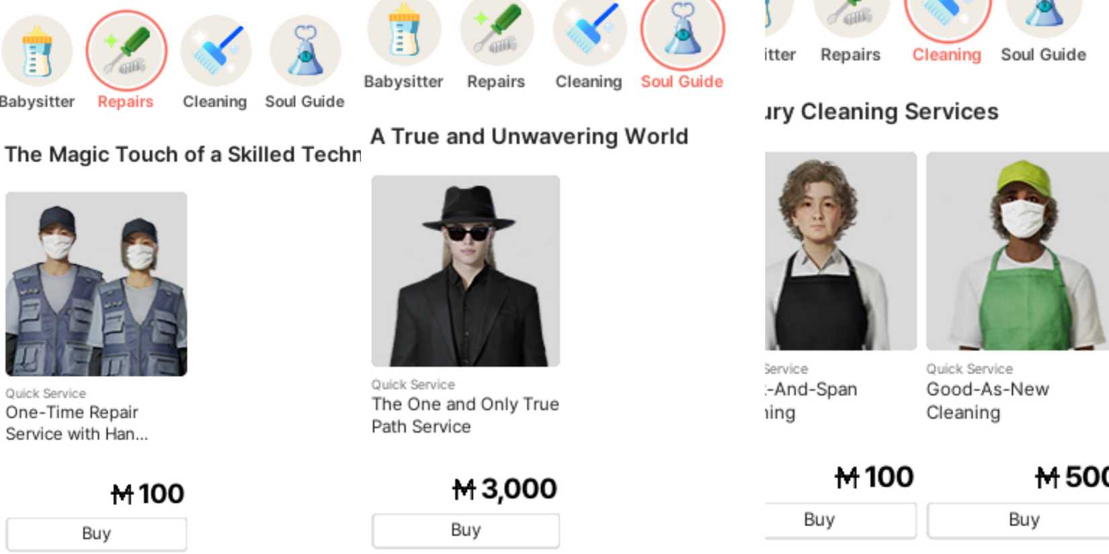Open the two masked repair technicians thumbnail
Image resolution: width=1109 pixels, height=554 pixels.
point(96,283)
